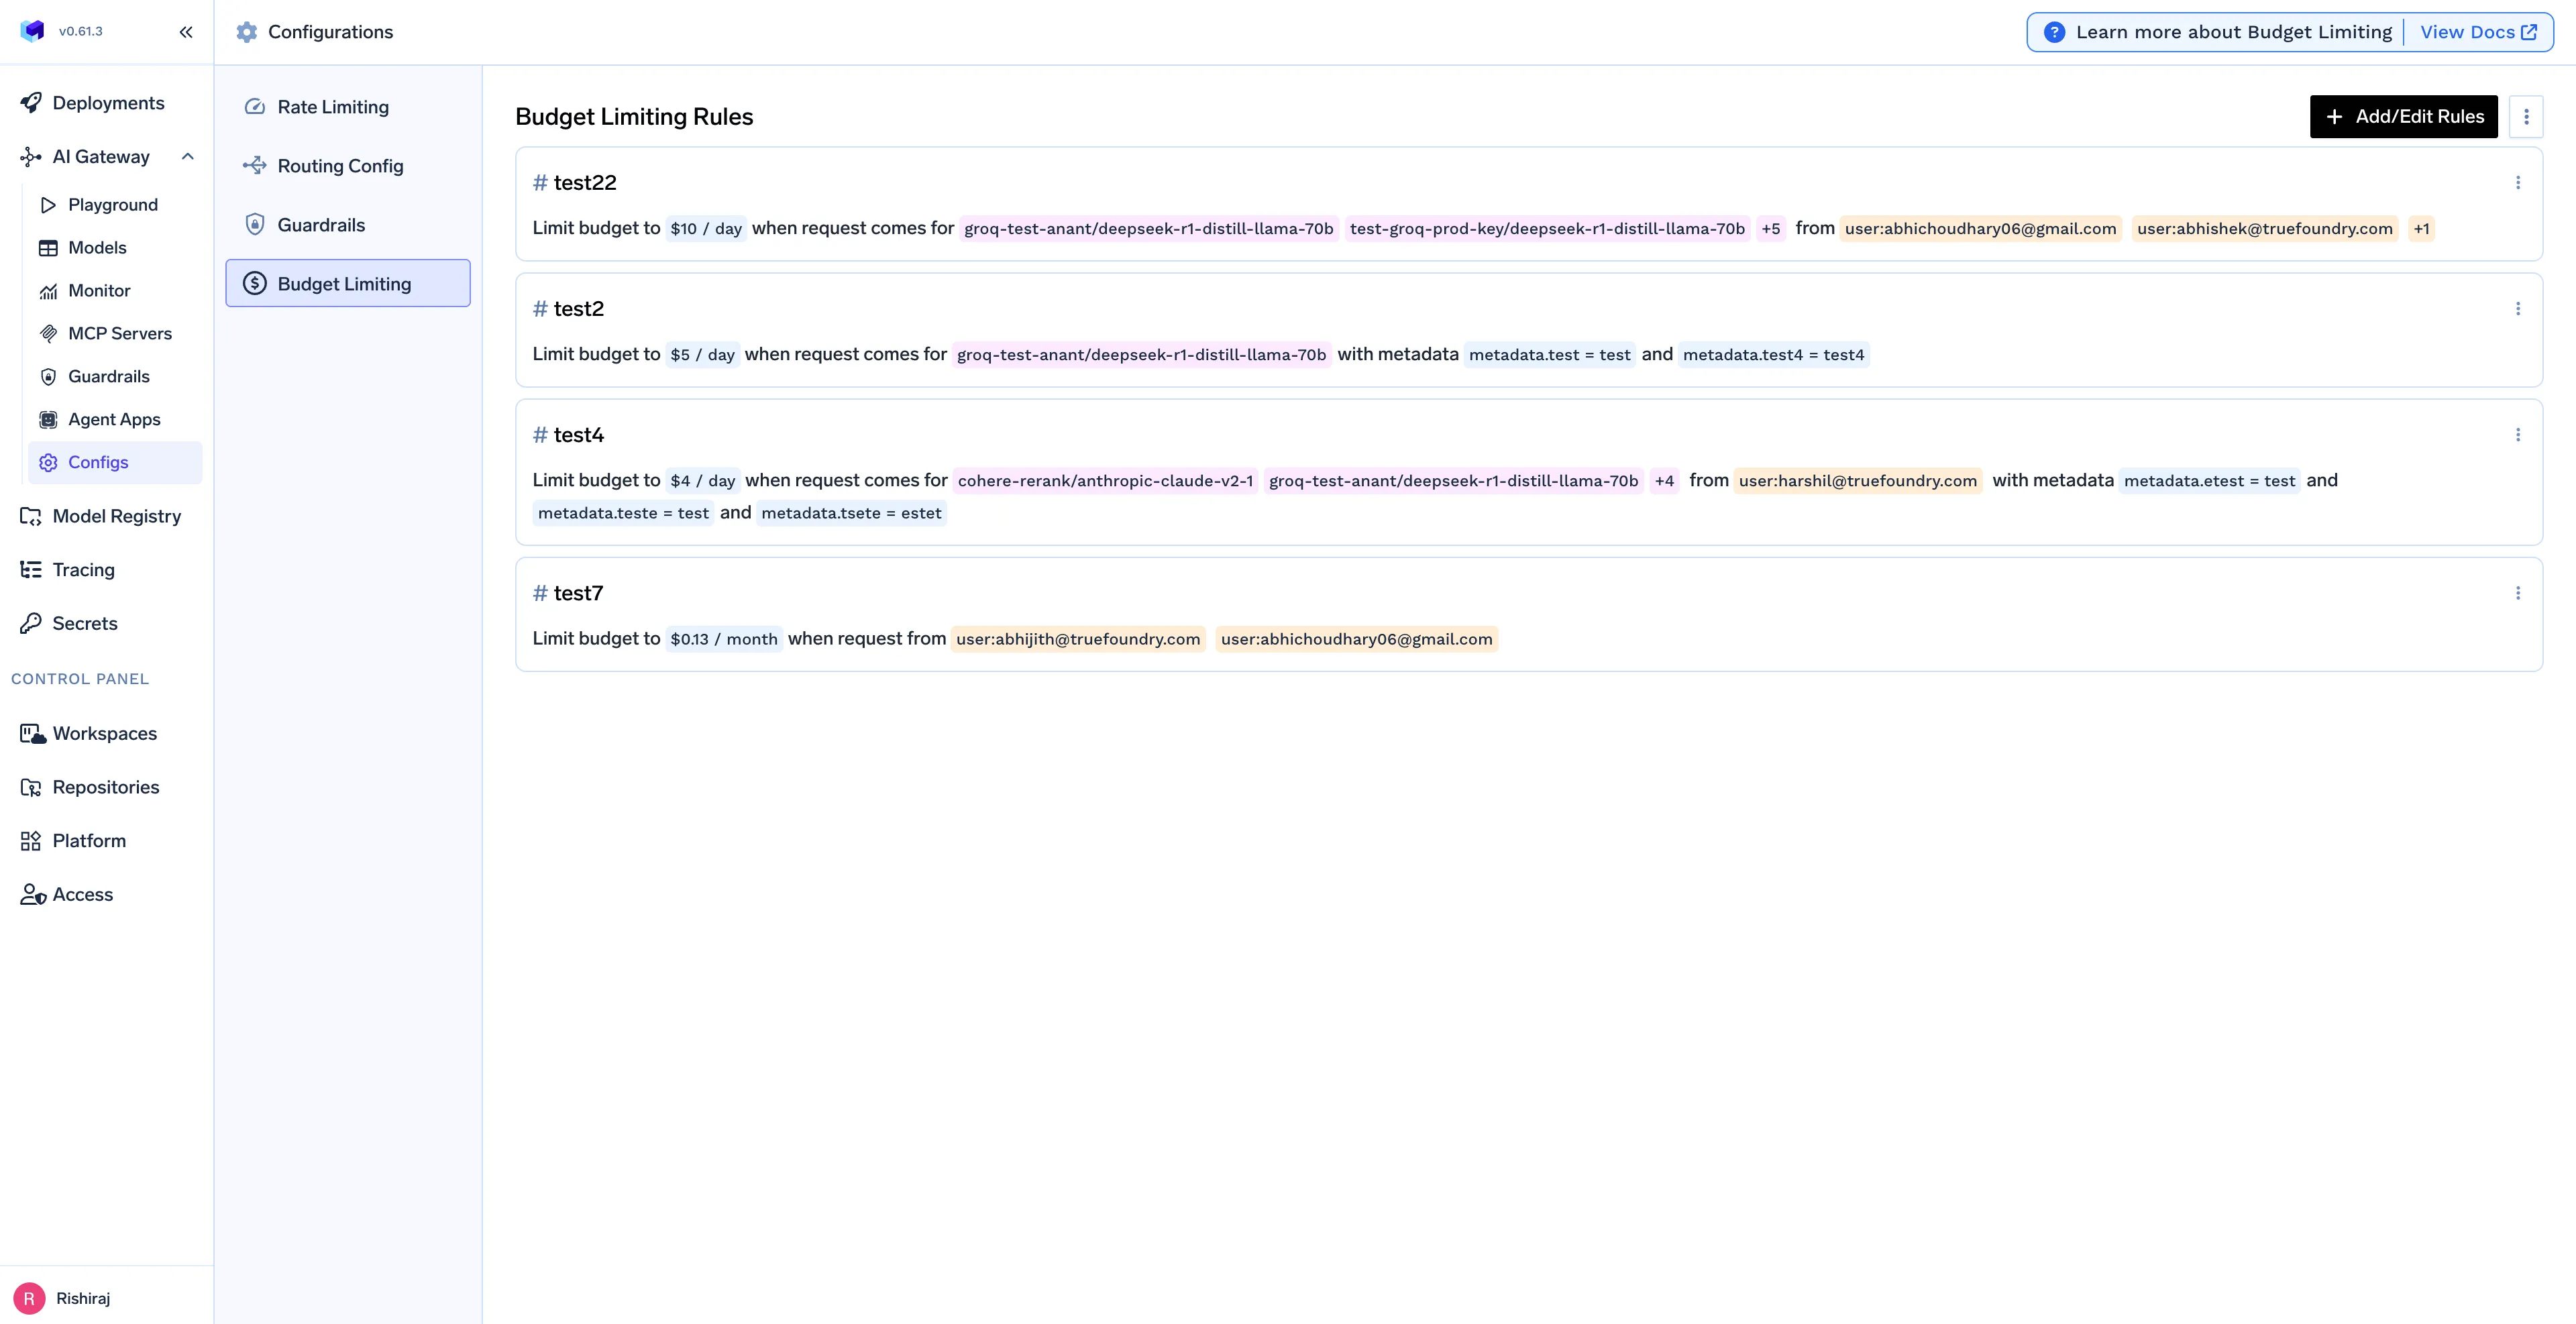
Task: Click the Rishiraj user avatar
Action: coord(29,1298)
